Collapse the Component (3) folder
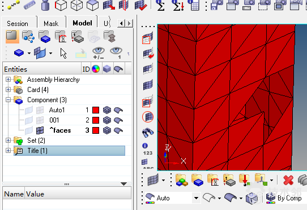This screenshot has height=210, width=307. [x=8, y=100]
